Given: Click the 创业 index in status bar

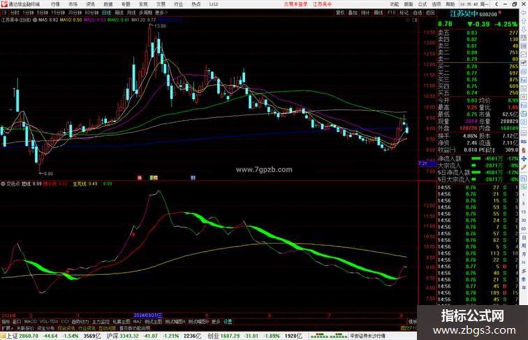Looking at the screenshot, I should [x=213, y=336].
